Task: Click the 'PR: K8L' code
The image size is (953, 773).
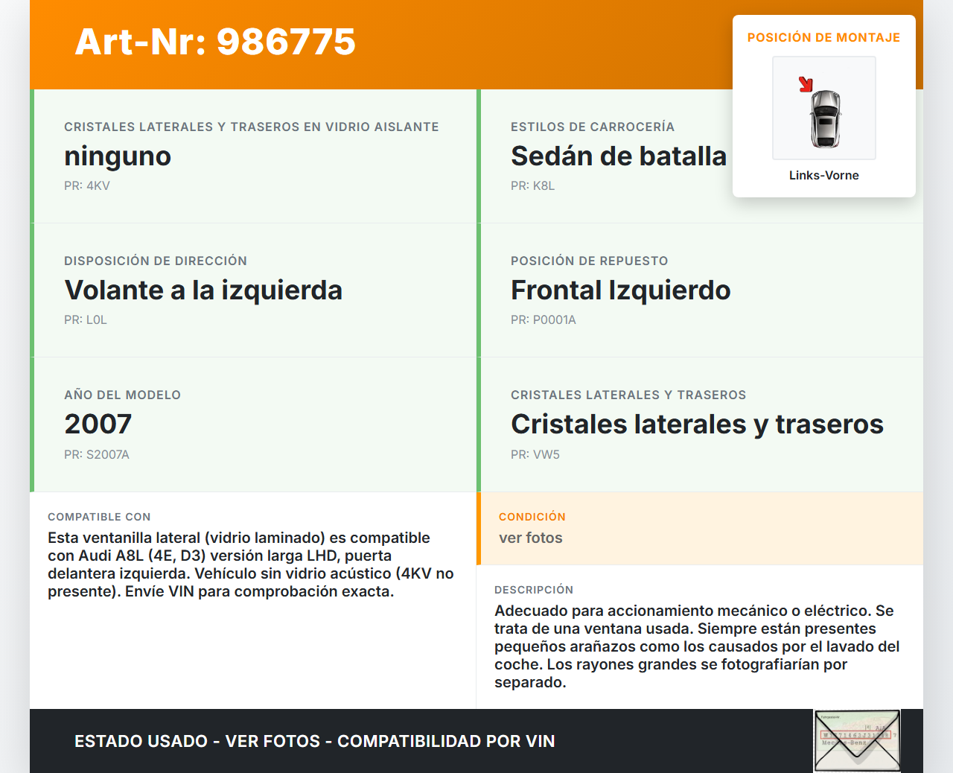Action: pyautogui.click(x=533, y=185)
